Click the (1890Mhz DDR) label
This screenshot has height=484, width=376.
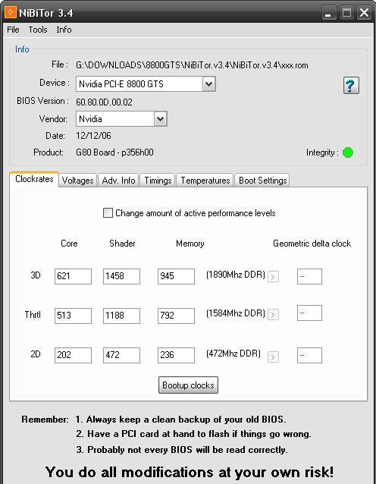pyautogui.click(x=236, y=275)
